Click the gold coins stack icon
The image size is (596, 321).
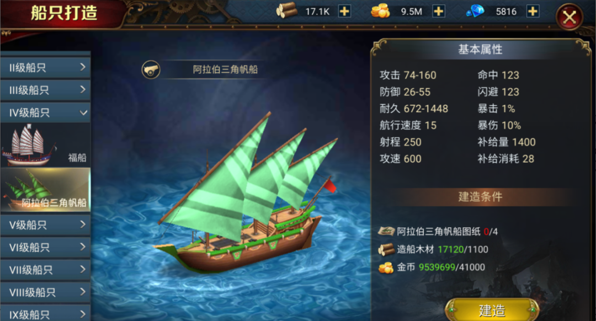[380, 10]
